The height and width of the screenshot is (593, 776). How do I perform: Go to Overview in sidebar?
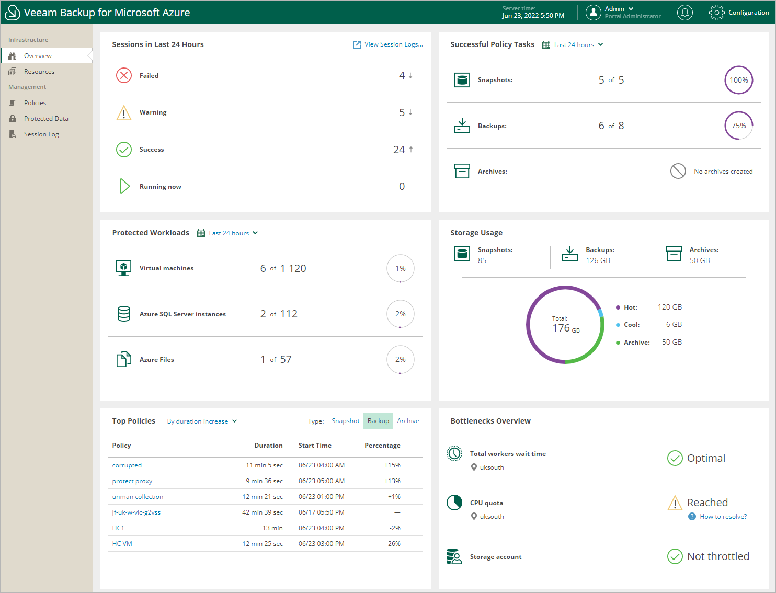click(x=47, y=56)
